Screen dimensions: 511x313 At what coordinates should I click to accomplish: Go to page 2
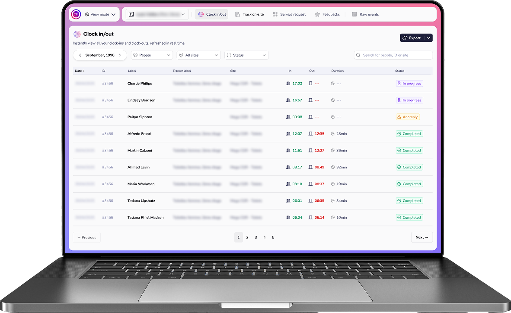coord(247,237)
